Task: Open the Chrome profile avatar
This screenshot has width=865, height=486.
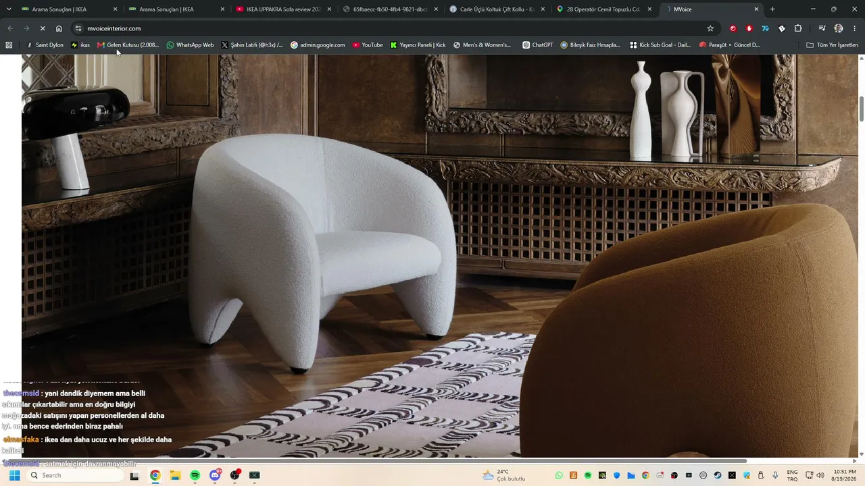Action: 839,28
